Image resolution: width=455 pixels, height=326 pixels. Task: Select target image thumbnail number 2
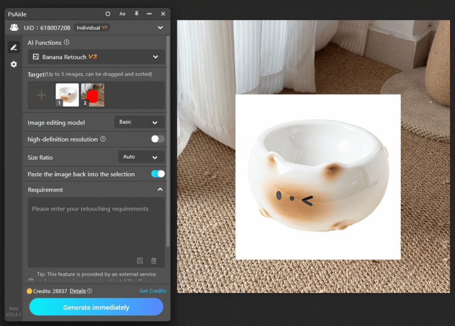pyautogui.click(x=92, y=95)
